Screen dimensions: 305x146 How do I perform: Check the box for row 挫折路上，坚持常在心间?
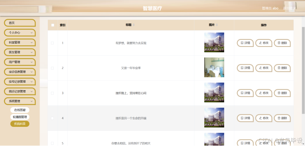pos(52,93)
